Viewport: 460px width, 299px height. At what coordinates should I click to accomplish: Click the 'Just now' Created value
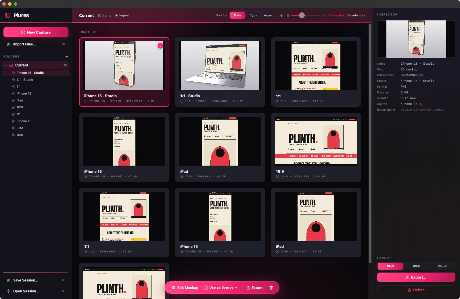(408, 98)
